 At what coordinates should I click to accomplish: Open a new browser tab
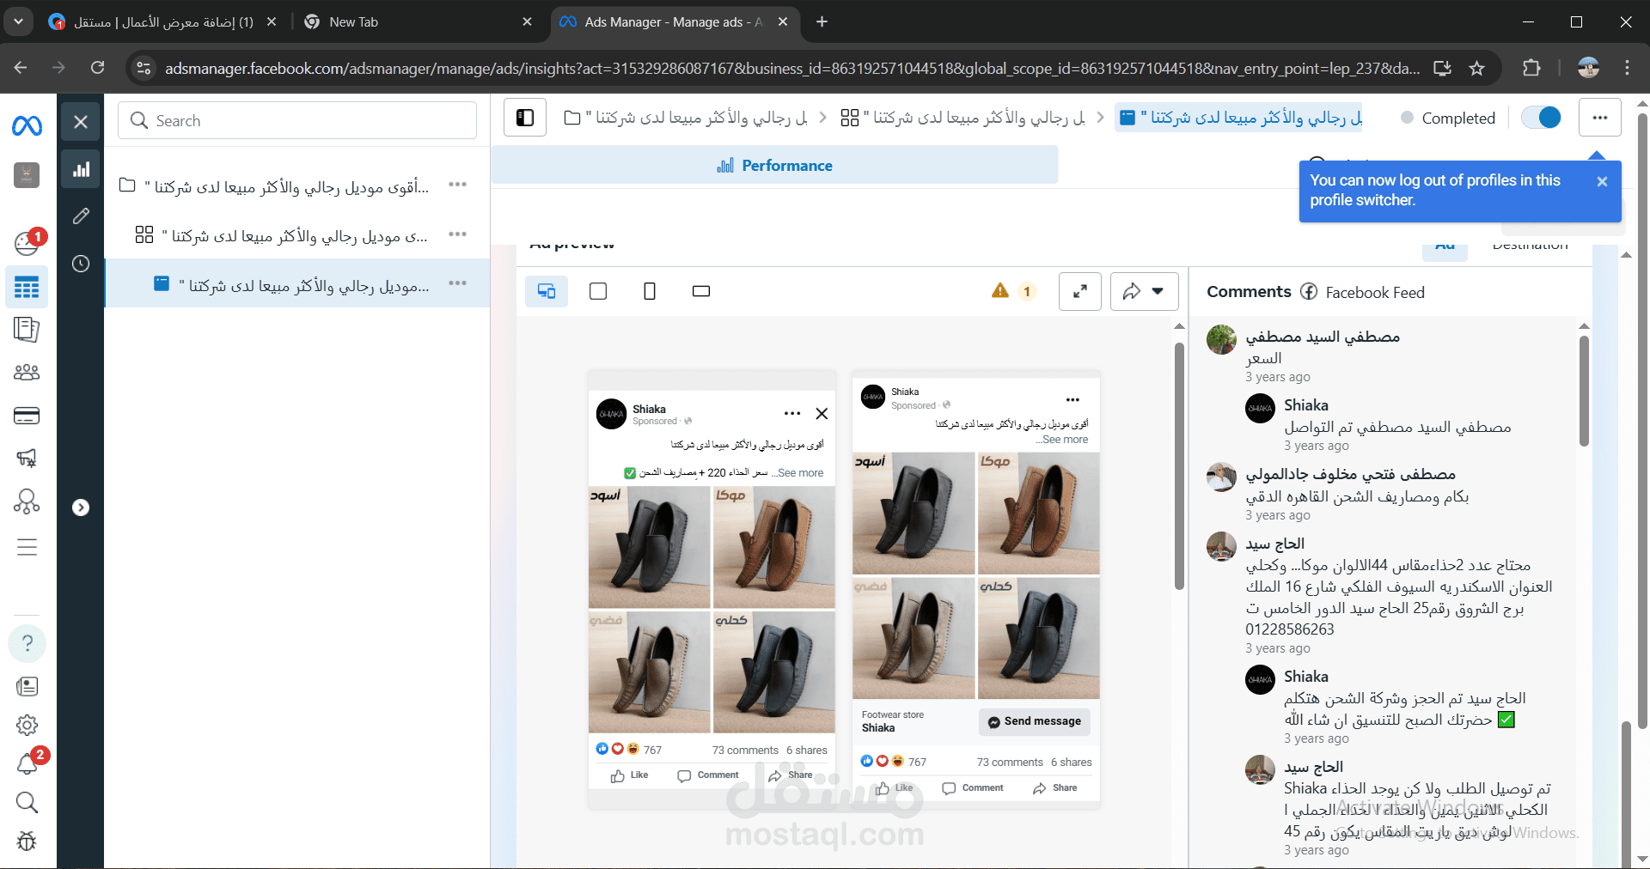(x=822, y=21)
